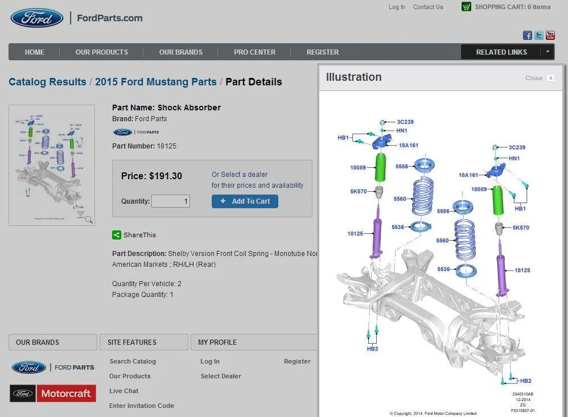
Task: Click the left 5560 spring label
Action: tap(400, 199)
